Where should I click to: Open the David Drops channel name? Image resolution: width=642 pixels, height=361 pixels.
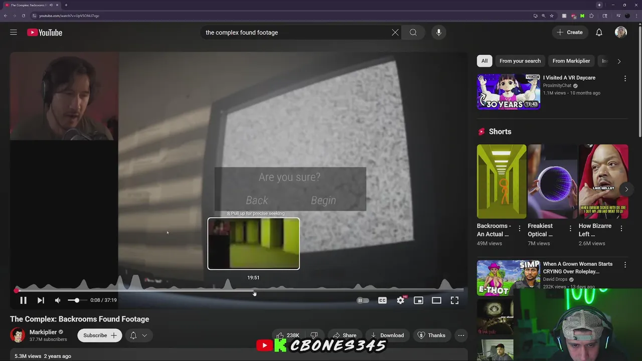click(x=555, y=279)
